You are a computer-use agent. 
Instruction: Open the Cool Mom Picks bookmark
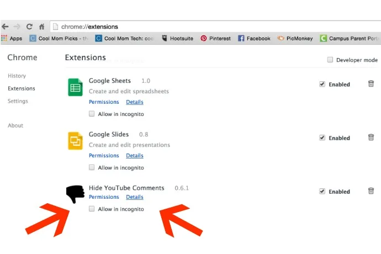pyautogui.click(x=59, y=39)
